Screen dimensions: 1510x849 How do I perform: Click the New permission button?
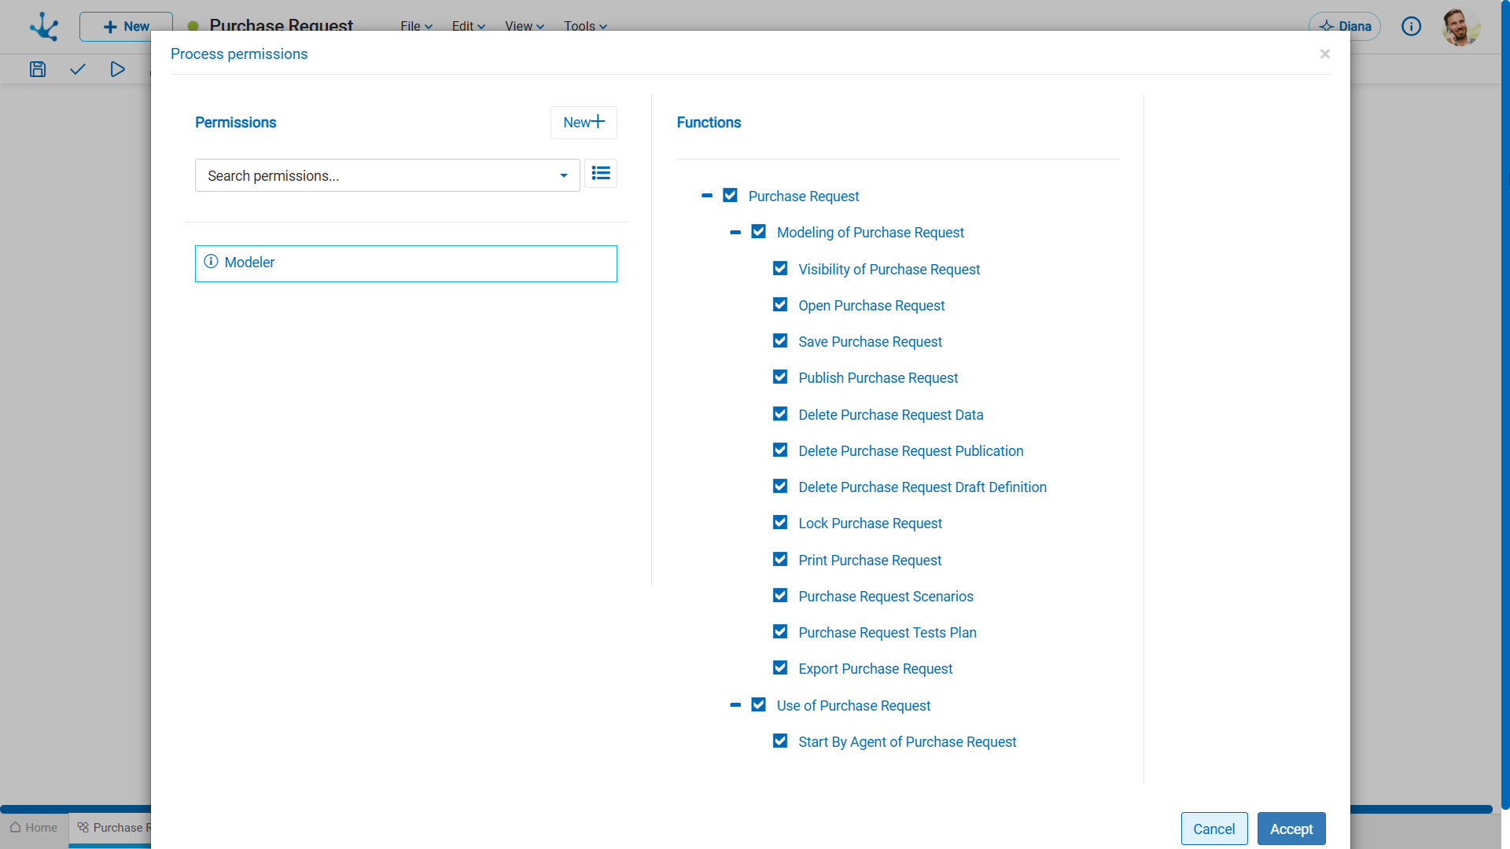pyautogui.click(x=584, y=123)
